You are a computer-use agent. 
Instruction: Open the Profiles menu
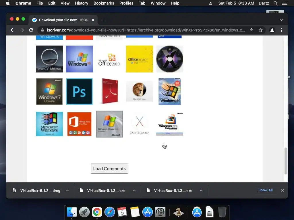[126, 3]
